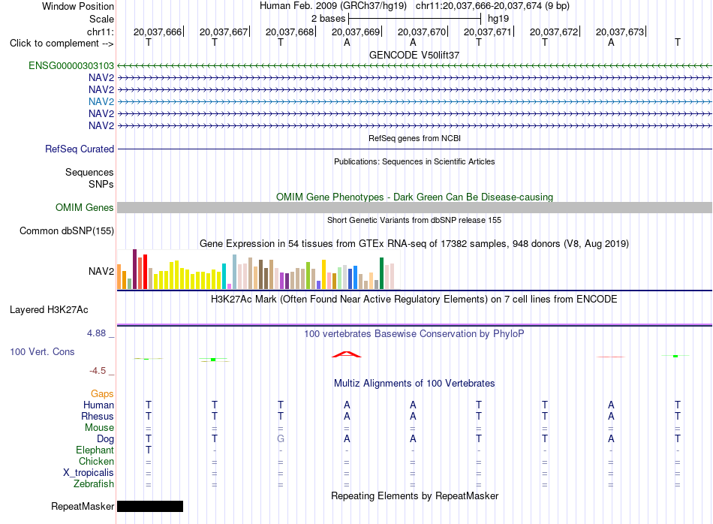Click the T base in Elephant row
This screenshot has width=713, height=524.
pyautogui.click(x=149, y=450)
